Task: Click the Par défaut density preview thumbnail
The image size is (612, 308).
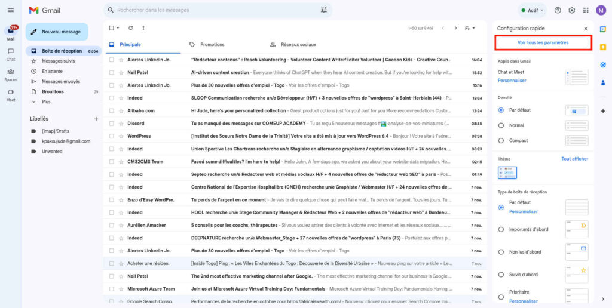Action: 577,110
